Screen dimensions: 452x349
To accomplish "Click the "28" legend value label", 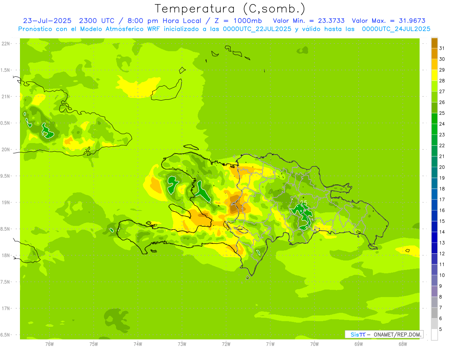I will (x=442, y=81).
